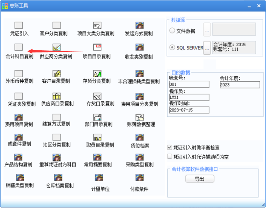Viewport: 266px width, 208px height.
Task: Click the 账套号 input field
Action: coord(189,84)
